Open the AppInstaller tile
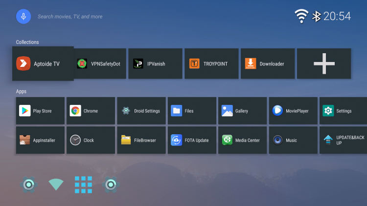 click(41, 140)
